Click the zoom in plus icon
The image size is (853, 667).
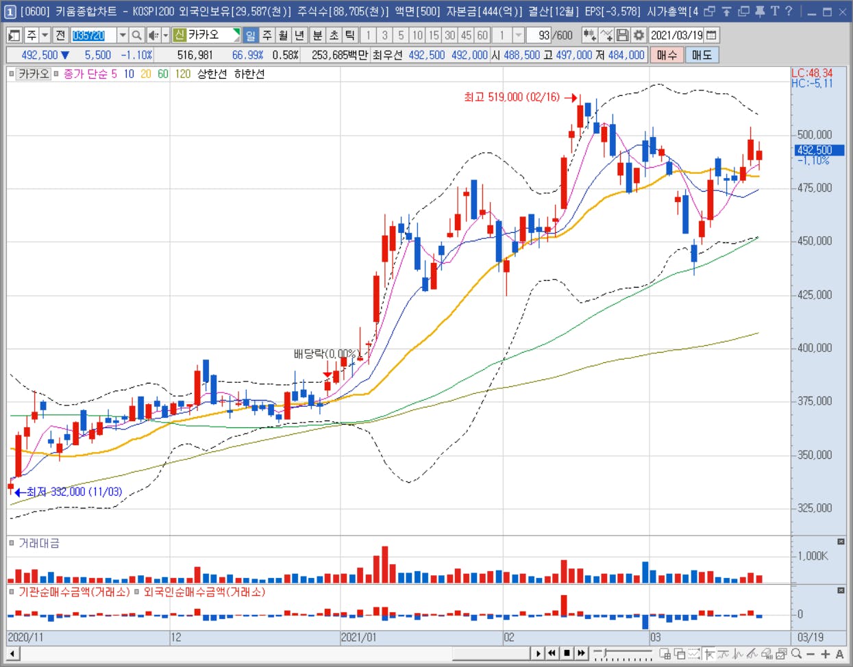click(x=826, y=654)
